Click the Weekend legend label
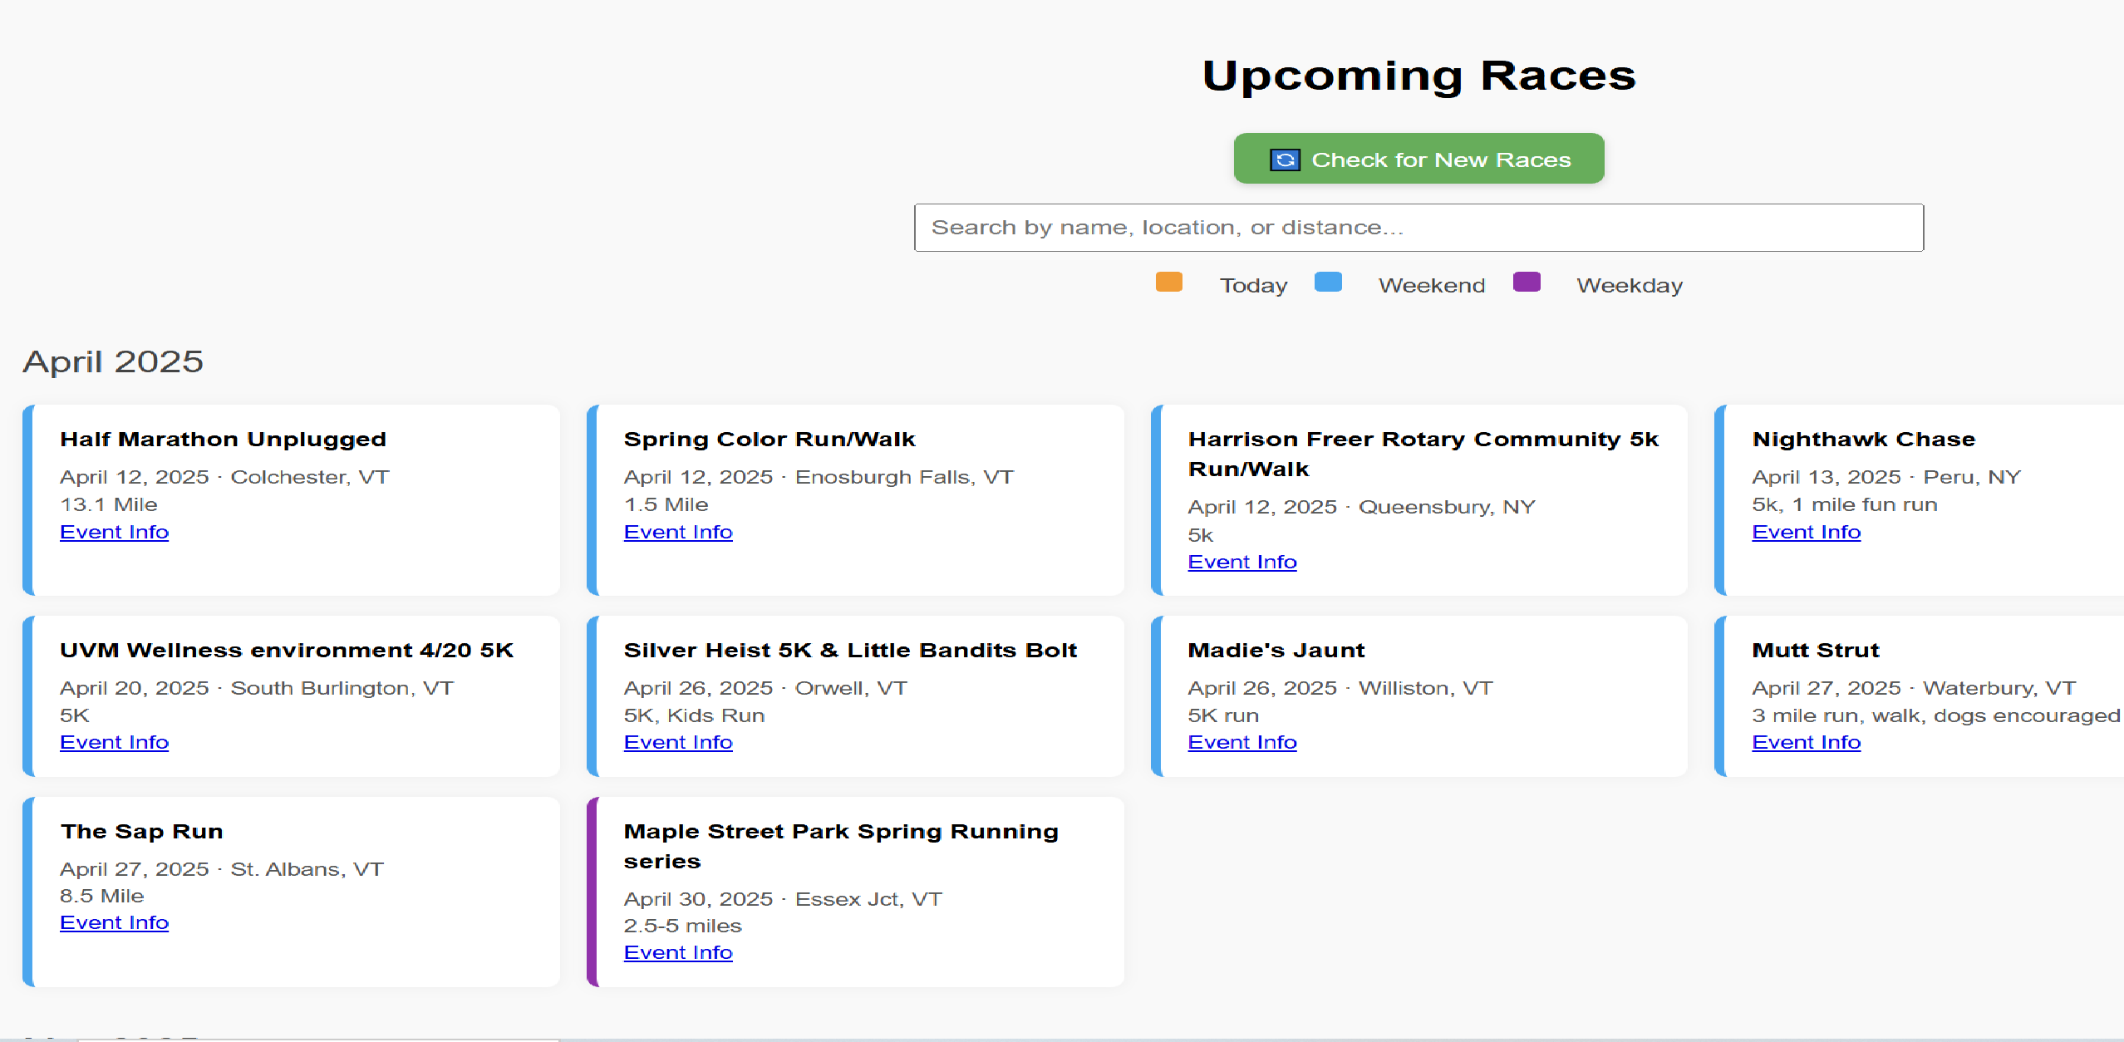This screenshot has height=1042, width=2124. point(1432,285)
